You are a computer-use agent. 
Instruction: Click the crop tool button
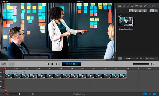click(x=11, y=64)
